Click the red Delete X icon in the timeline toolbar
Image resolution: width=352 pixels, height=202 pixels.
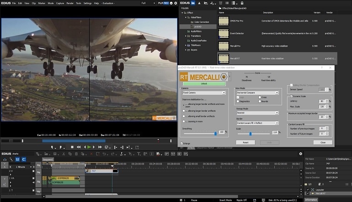click(x=91, y=154)
